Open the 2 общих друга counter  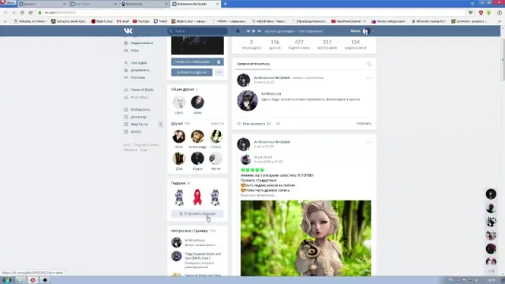point(251,44)
